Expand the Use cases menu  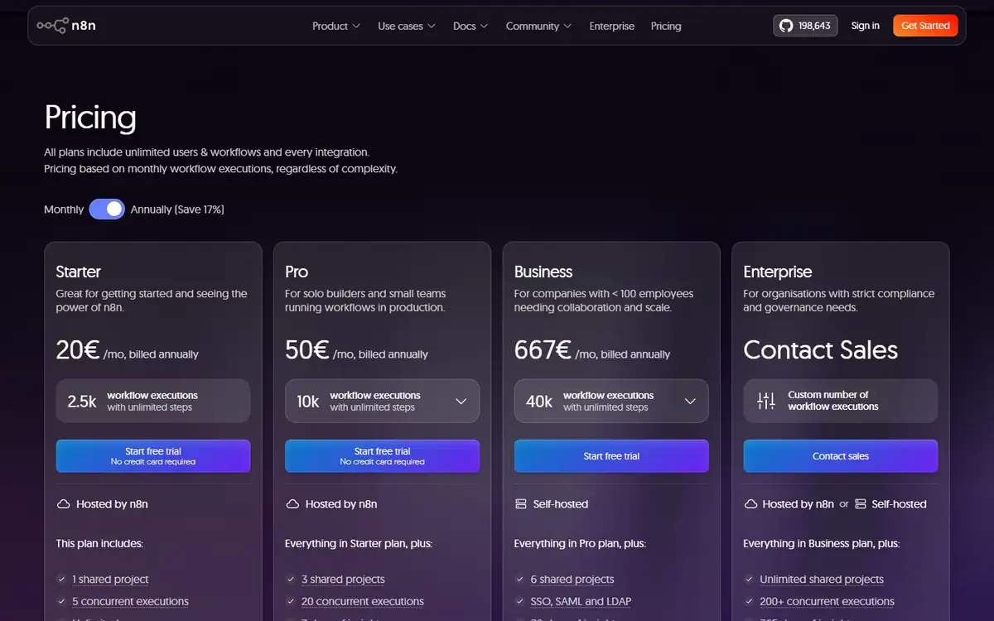point(406,26)
